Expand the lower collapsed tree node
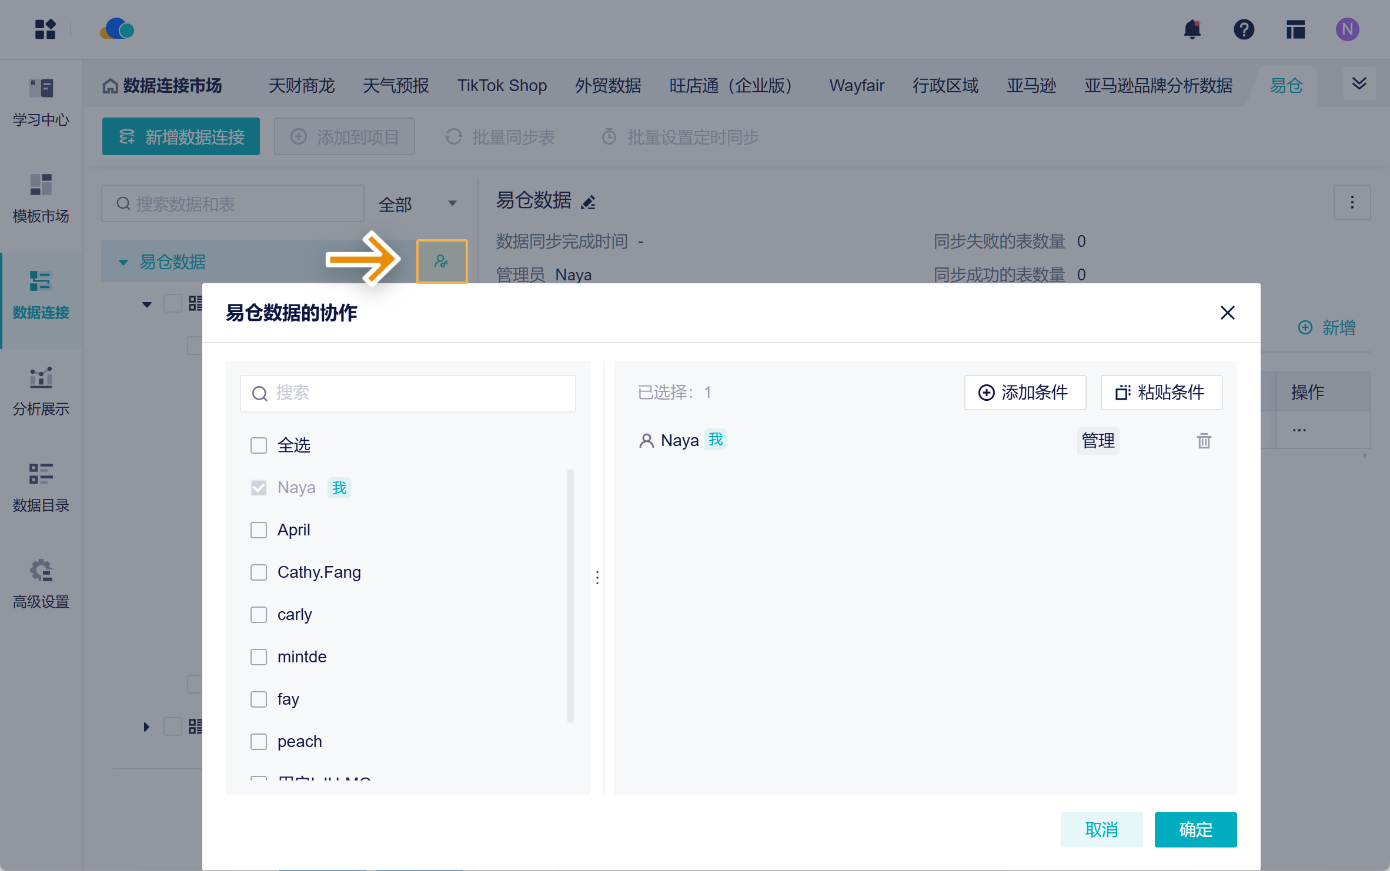 pyautogui.click(x=147, y=727)
